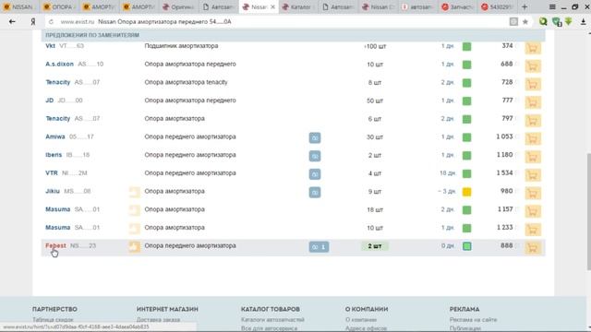Switch to the Запчаст tab
Viewport: 591px width, 332px height.
(x=457, y=6)
